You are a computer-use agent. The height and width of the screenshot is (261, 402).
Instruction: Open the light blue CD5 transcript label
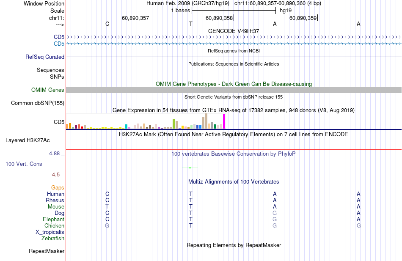(59, 44)
